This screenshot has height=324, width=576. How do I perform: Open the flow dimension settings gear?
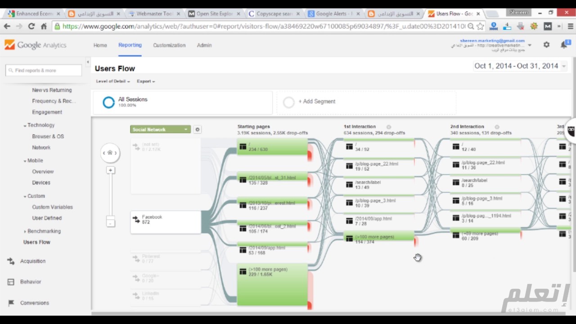[197, 130]
